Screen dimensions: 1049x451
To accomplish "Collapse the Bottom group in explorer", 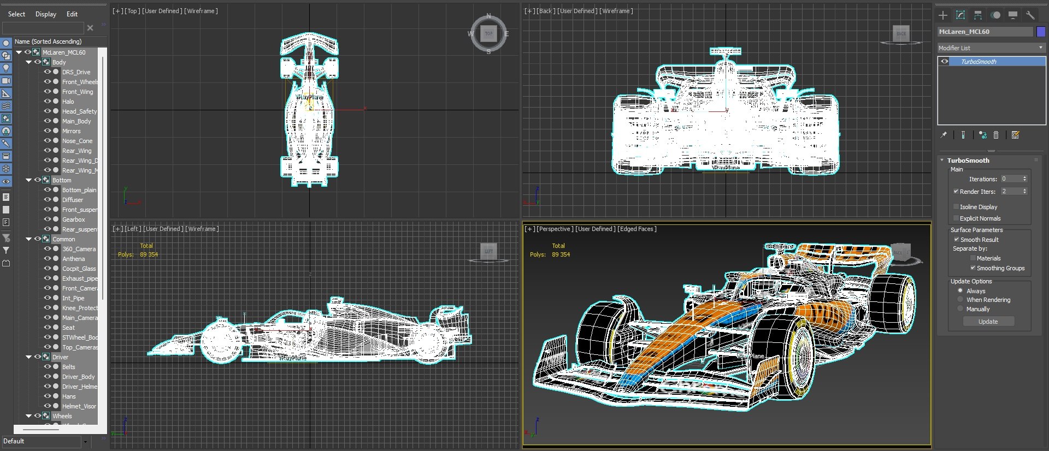I will click(29, 180).
